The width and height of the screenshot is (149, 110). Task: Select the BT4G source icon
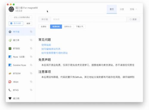(x=10, y=90)
